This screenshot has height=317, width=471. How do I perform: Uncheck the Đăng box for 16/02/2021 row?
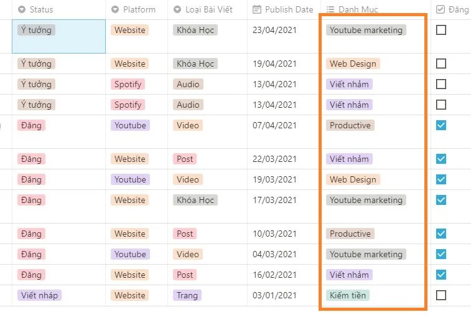point(441,275)
